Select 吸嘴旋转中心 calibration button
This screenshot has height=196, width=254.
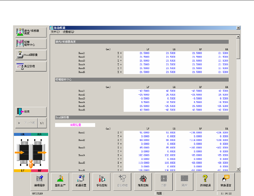(x=31, y=43)
